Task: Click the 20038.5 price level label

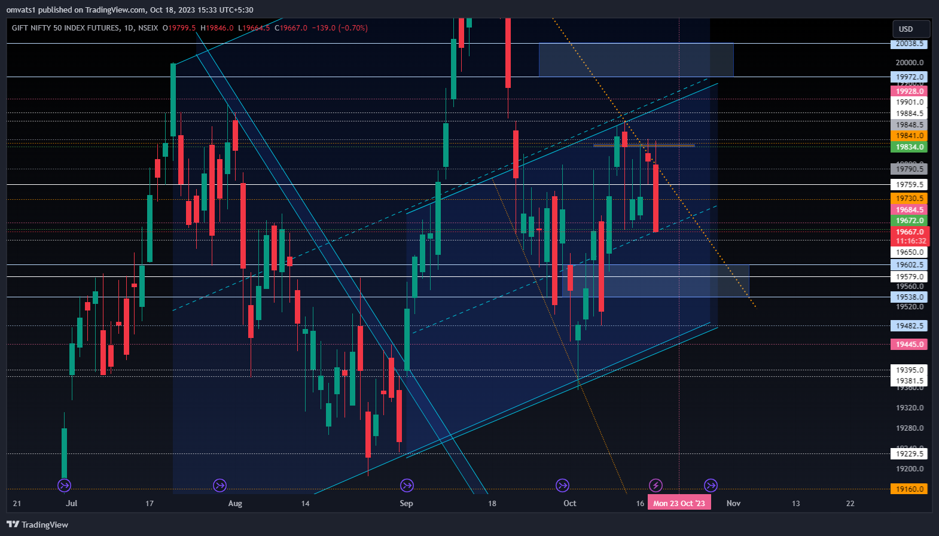Action: coord(909,44)
